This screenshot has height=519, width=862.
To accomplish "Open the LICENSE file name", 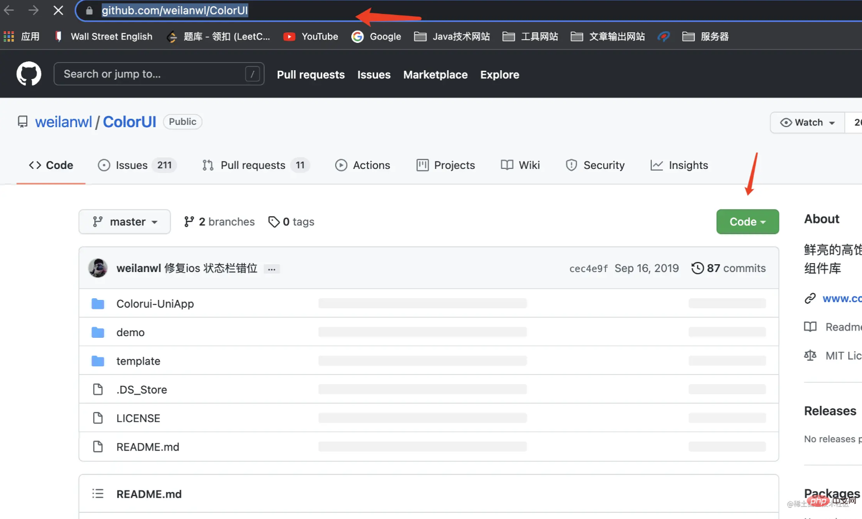I will (138, 418).
